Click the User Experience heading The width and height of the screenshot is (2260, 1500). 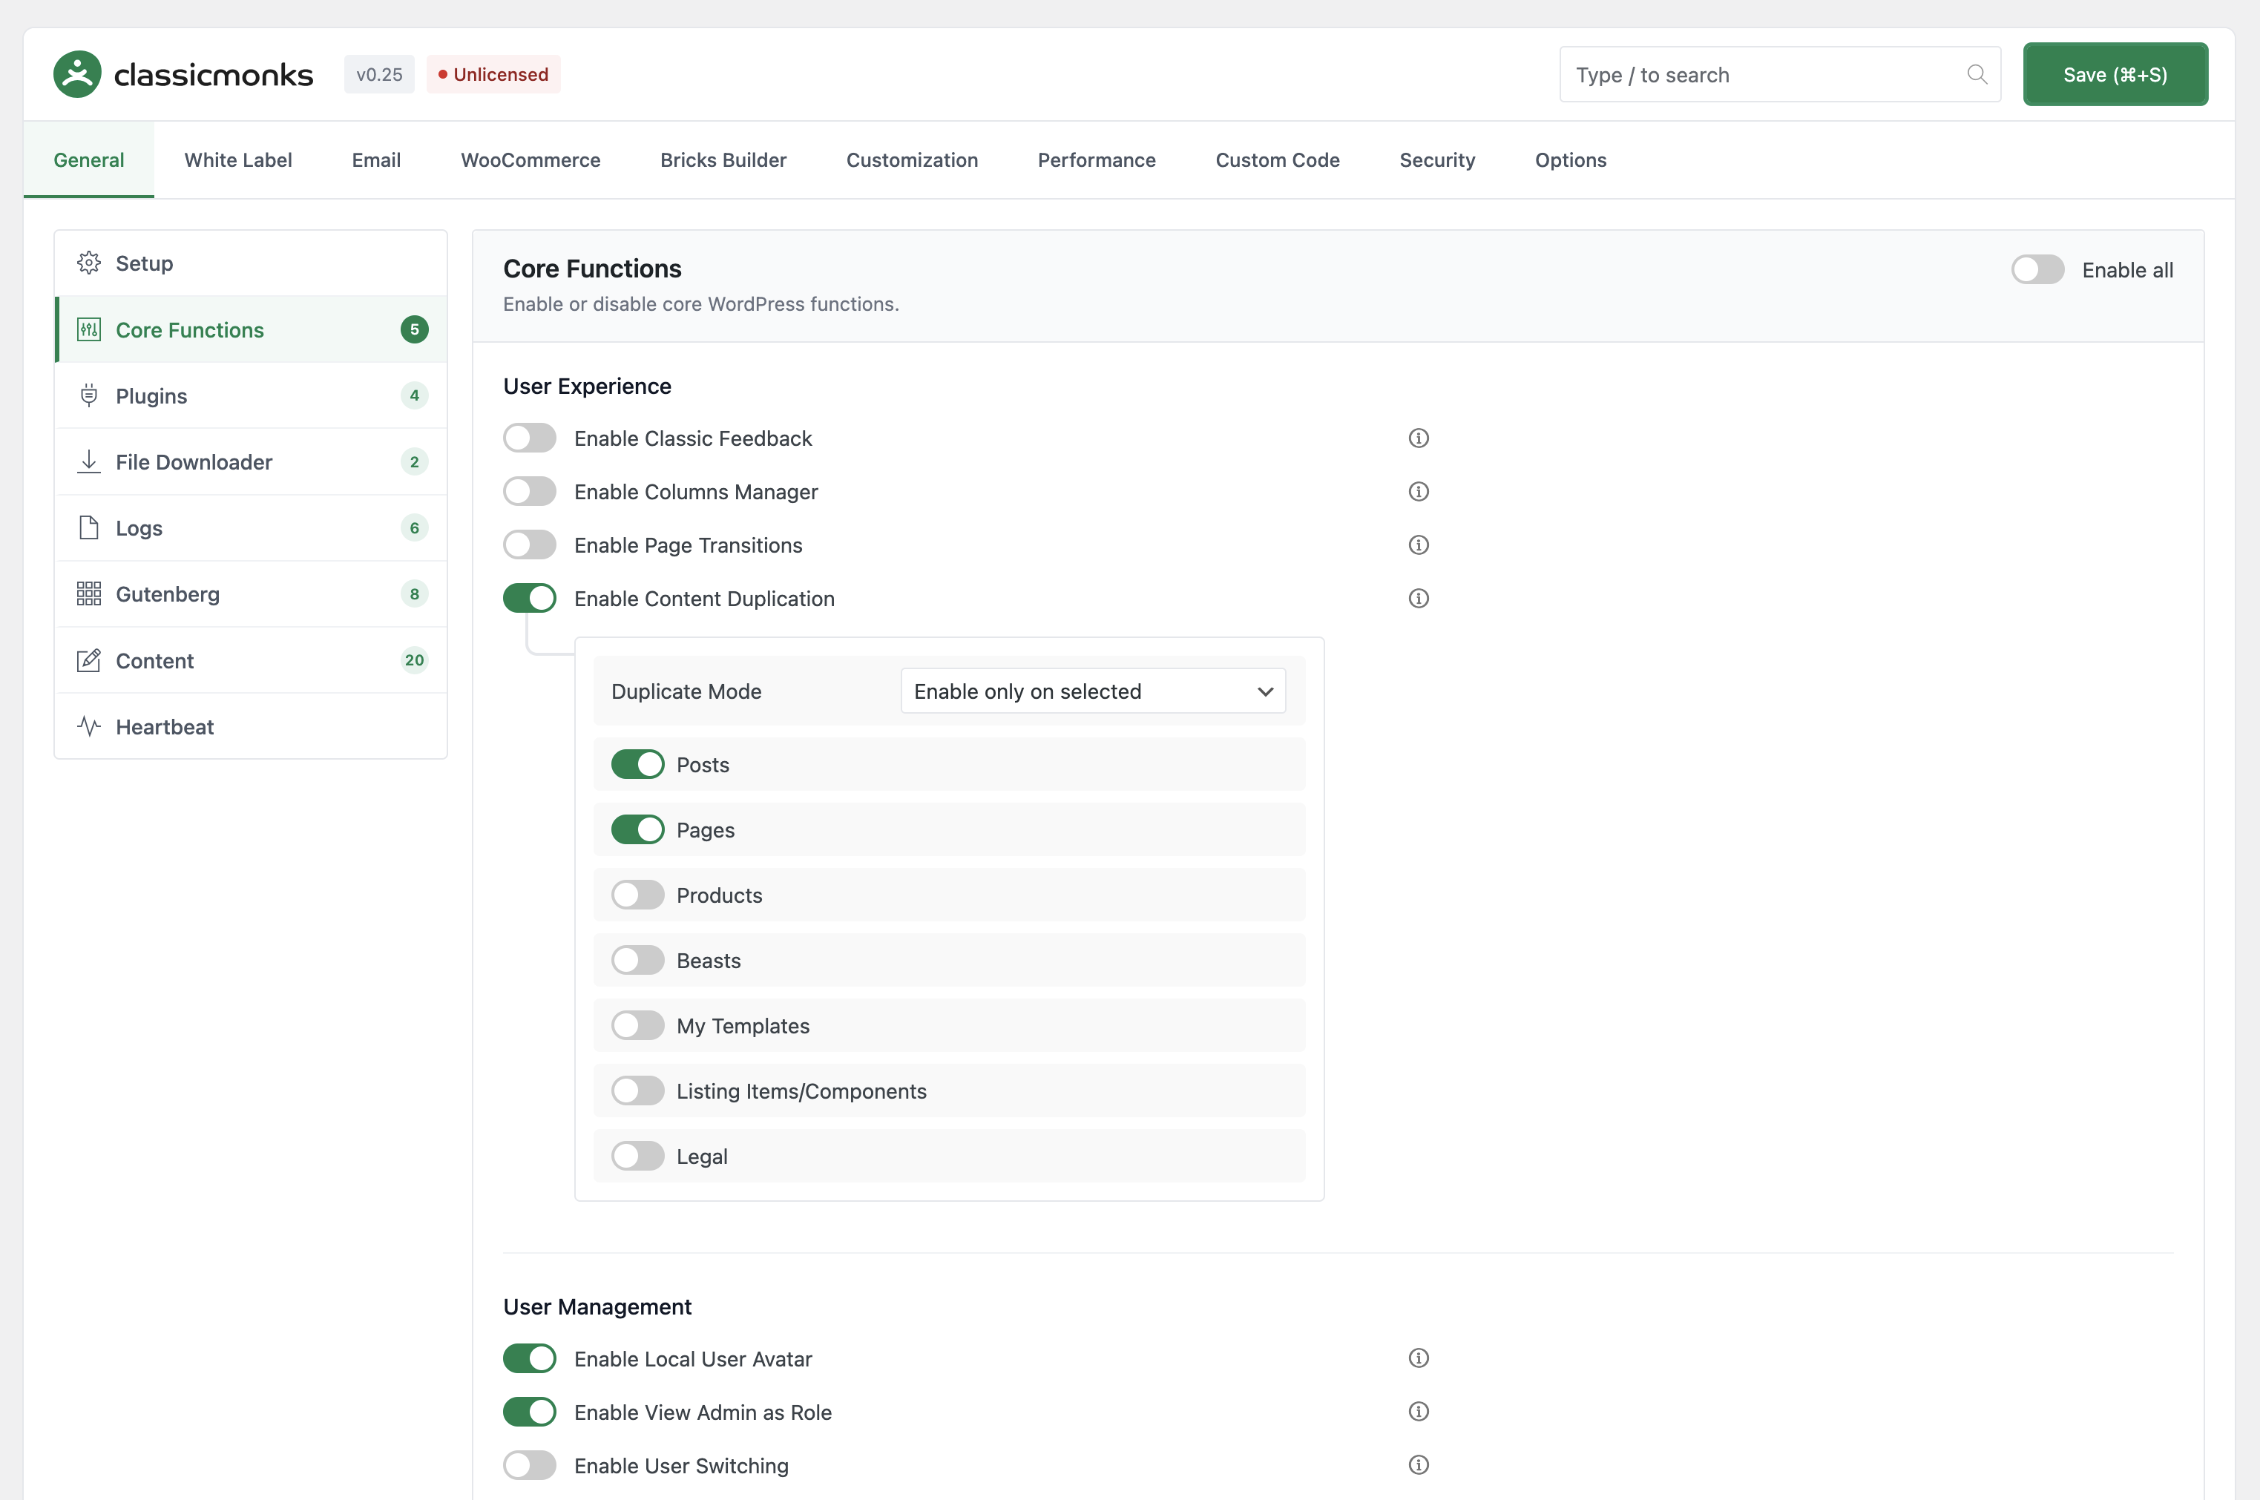coord(588,386)
